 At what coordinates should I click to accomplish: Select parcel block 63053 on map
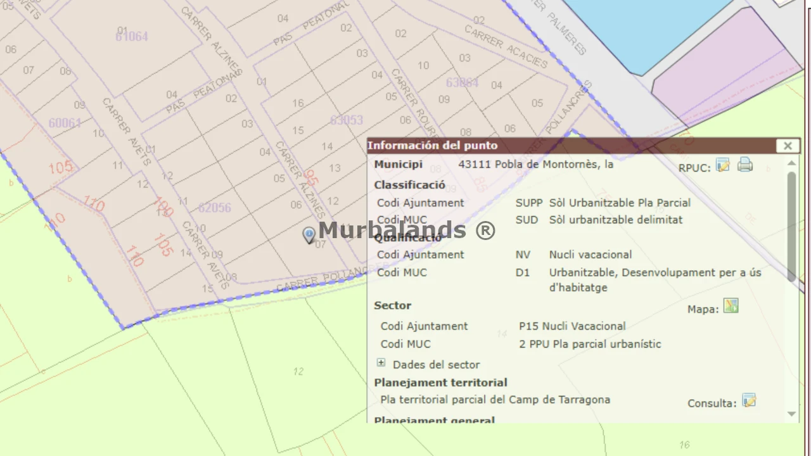pos(347,120)
